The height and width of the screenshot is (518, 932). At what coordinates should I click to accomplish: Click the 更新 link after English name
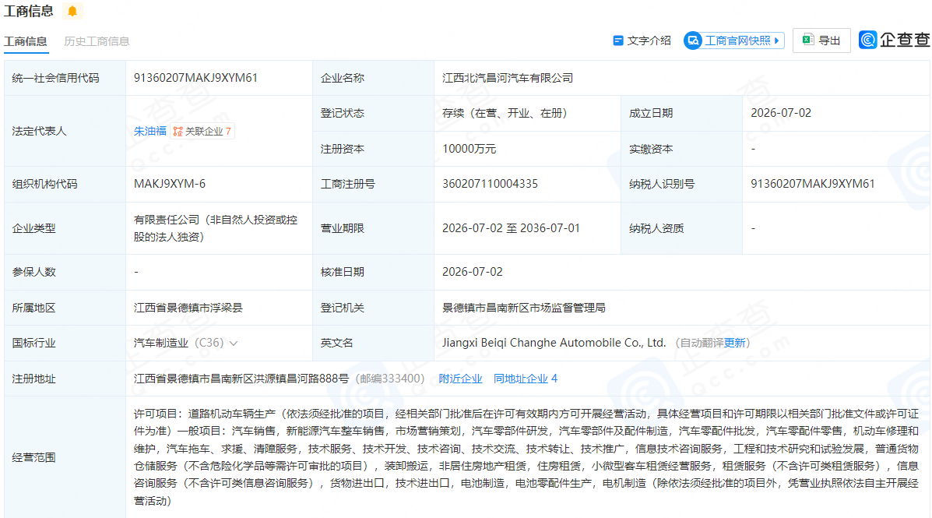point(735,344)
